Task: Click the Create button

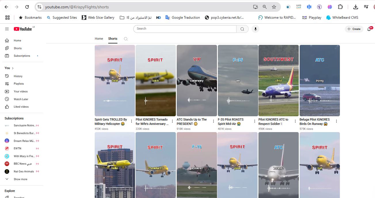Action: pyautogui.click(x=354, y=29)
